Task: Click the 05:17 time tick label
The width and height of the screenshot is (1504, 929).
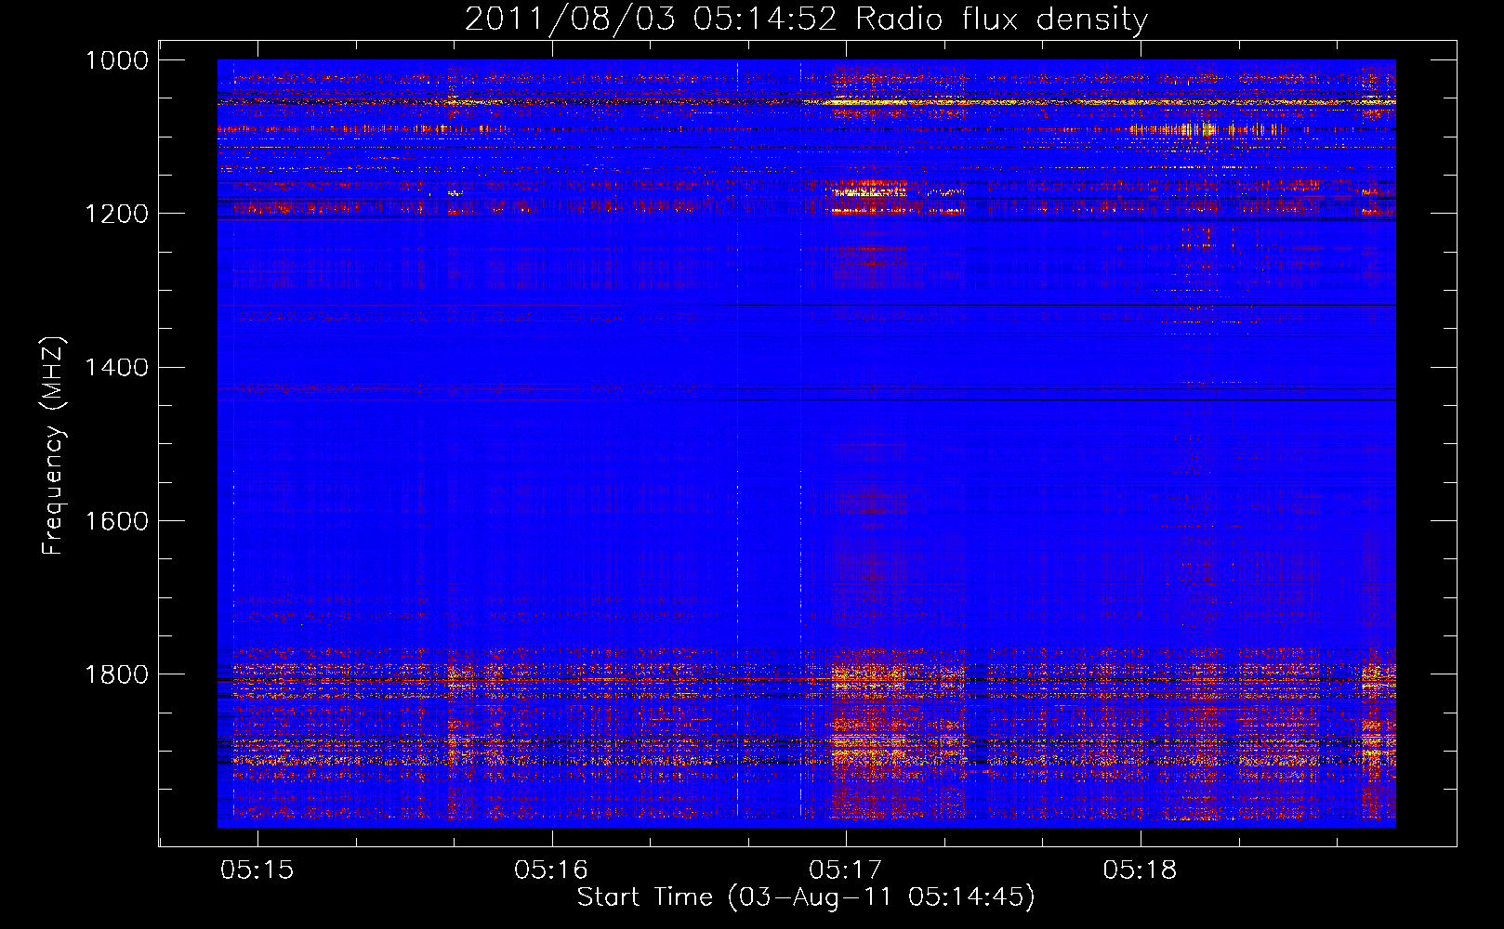Action: (846, 870)
